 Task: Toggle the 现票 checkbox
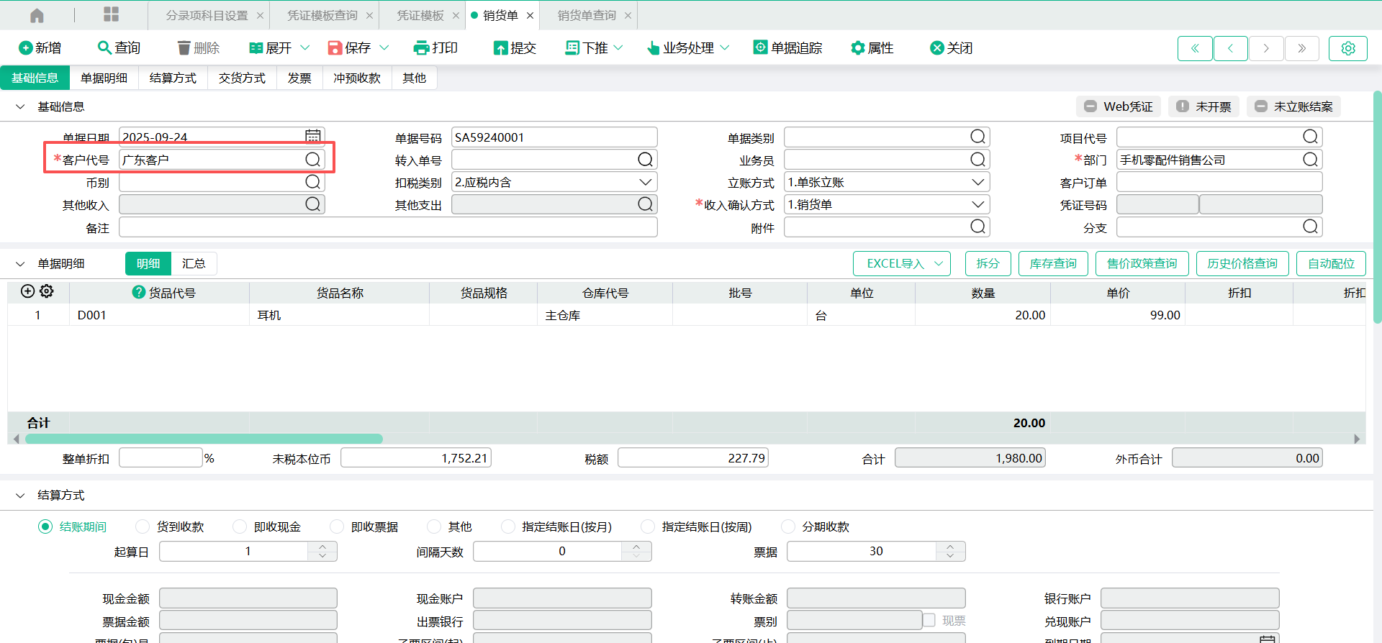[929, 620]
